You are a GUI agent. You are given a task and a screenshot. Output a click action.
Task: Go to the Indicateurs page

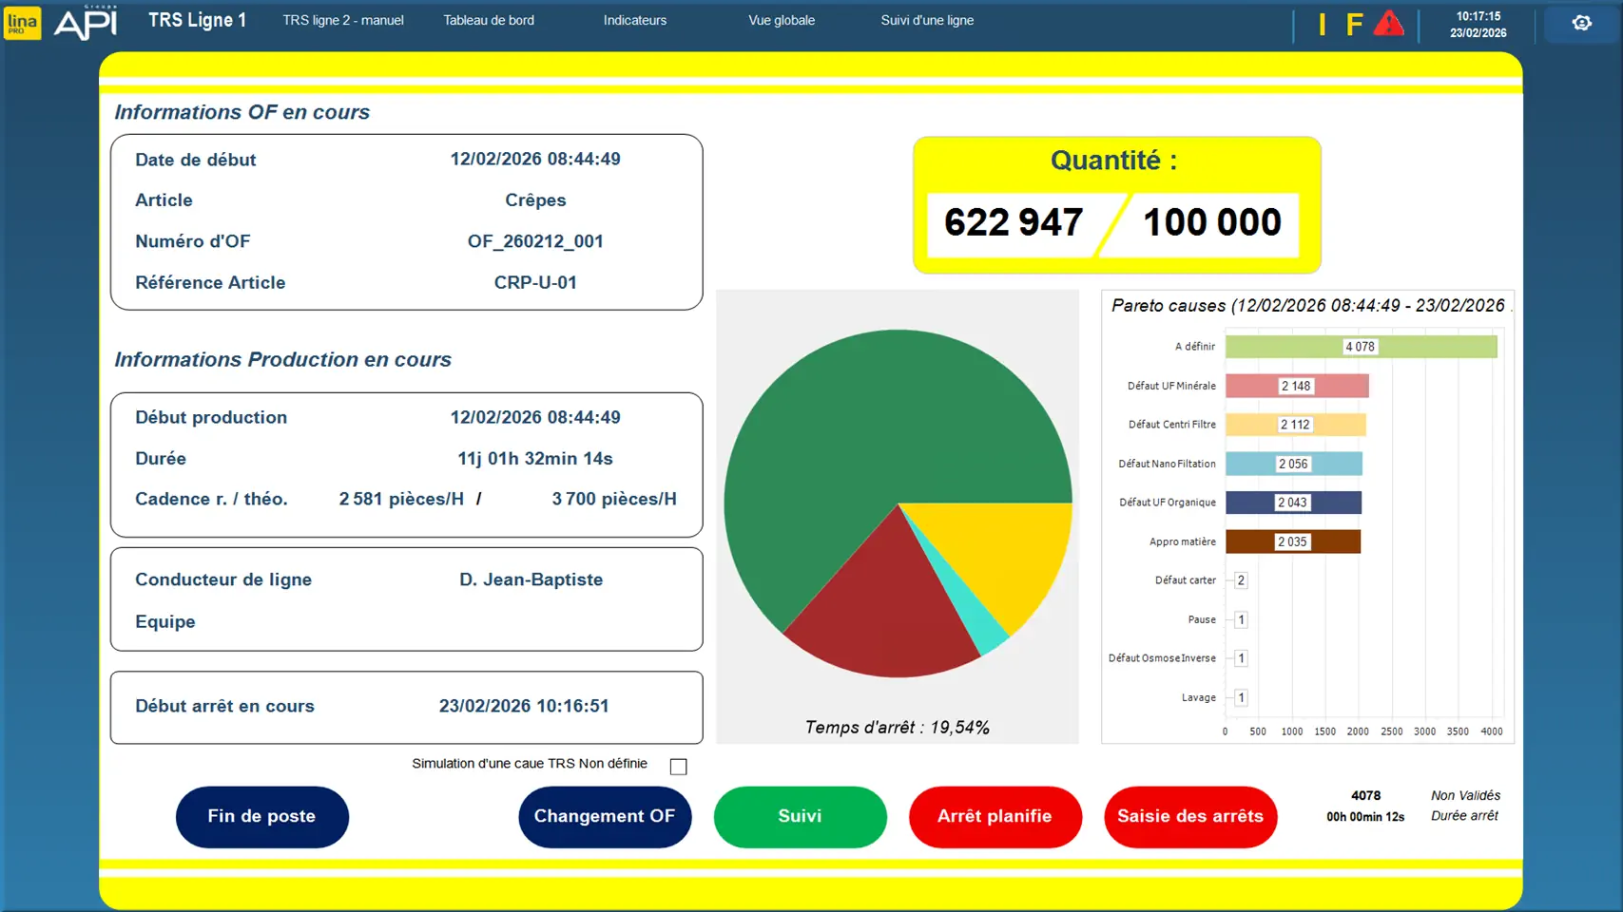pyautogui.click(x=634, y=20)
